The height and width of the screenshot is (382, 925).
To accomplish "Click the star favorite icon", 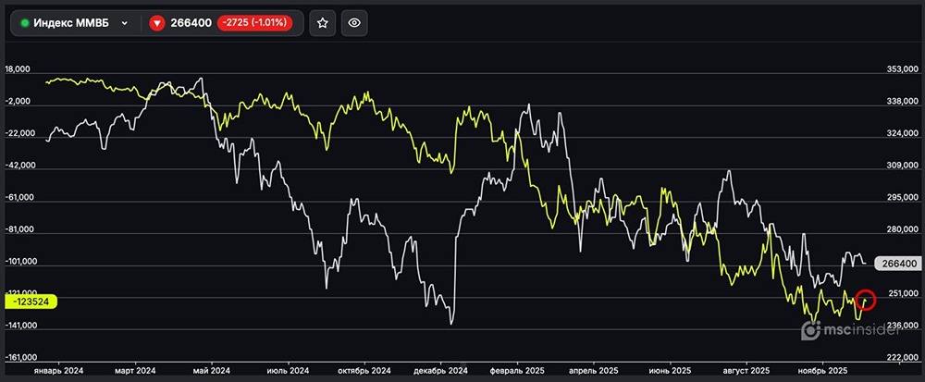I will click(x=322, y=23).
